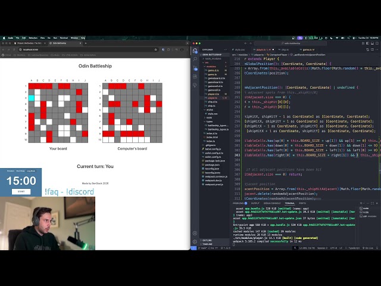The width and height of the screenshot is (381, 286).
Task: Click the UTF-8 encoding in status bar
Action: (x=333, y=248)
